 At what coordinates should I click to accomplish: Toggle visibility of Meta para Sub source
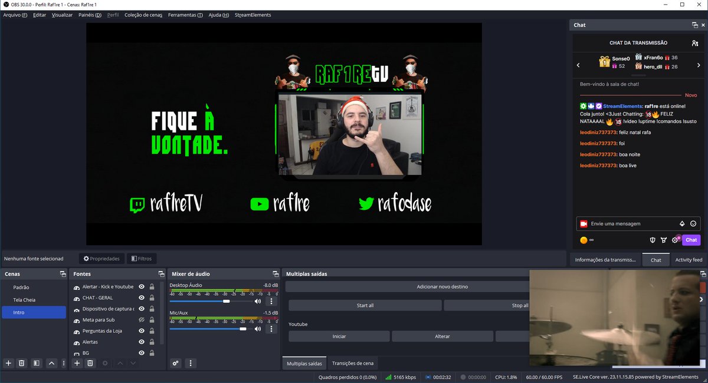pyautogui.click(x=141, y=319)
